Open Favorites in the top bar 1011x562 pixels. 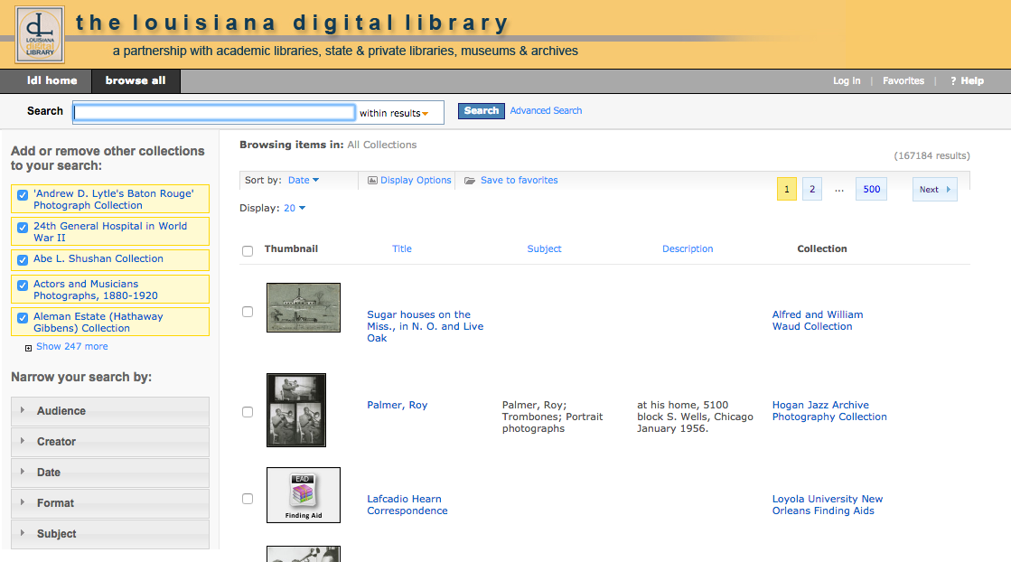click(x=903, y=81)
